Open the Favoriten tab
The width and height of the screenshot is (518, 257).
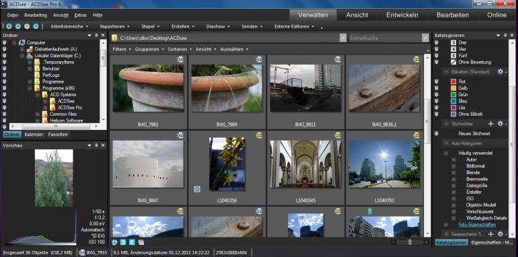pyautogui.click(x=58, y=135)
